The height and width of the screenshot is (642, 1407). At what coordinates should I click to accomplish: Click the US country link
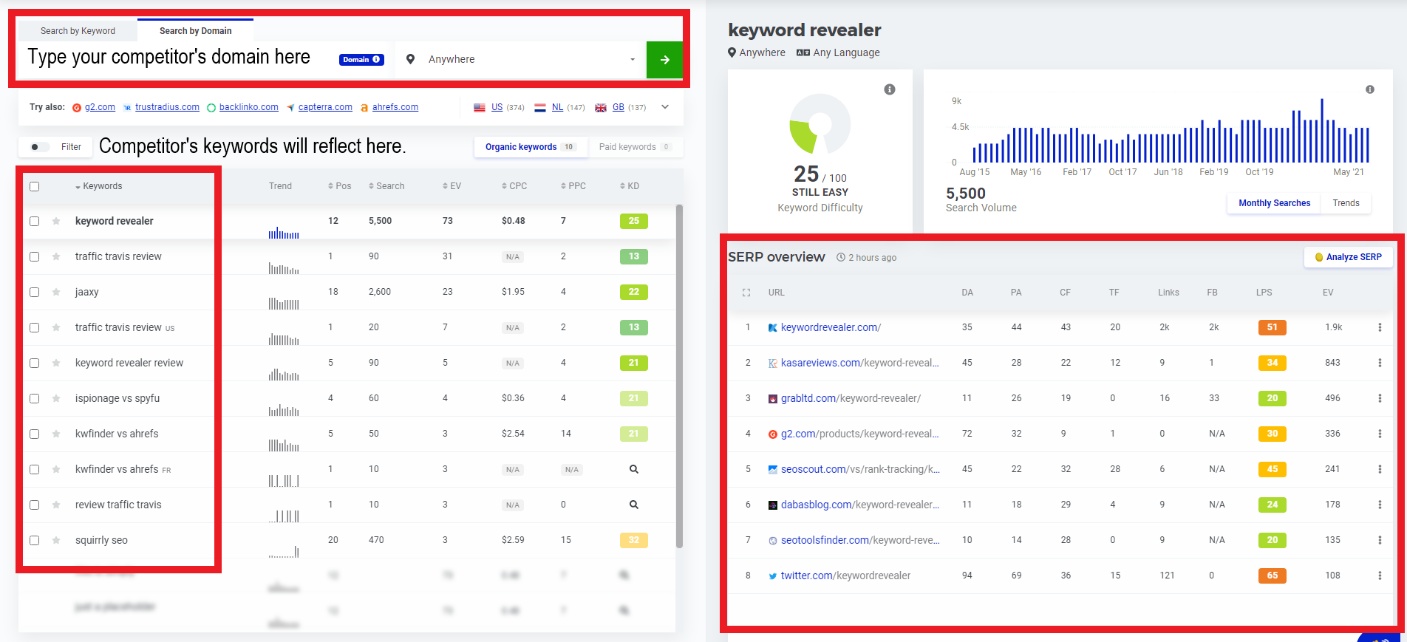click(x=497, y=107)
